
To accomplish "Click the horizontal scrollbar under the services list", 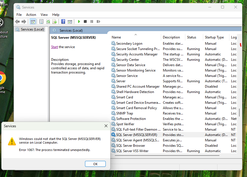I will point(167,156).
